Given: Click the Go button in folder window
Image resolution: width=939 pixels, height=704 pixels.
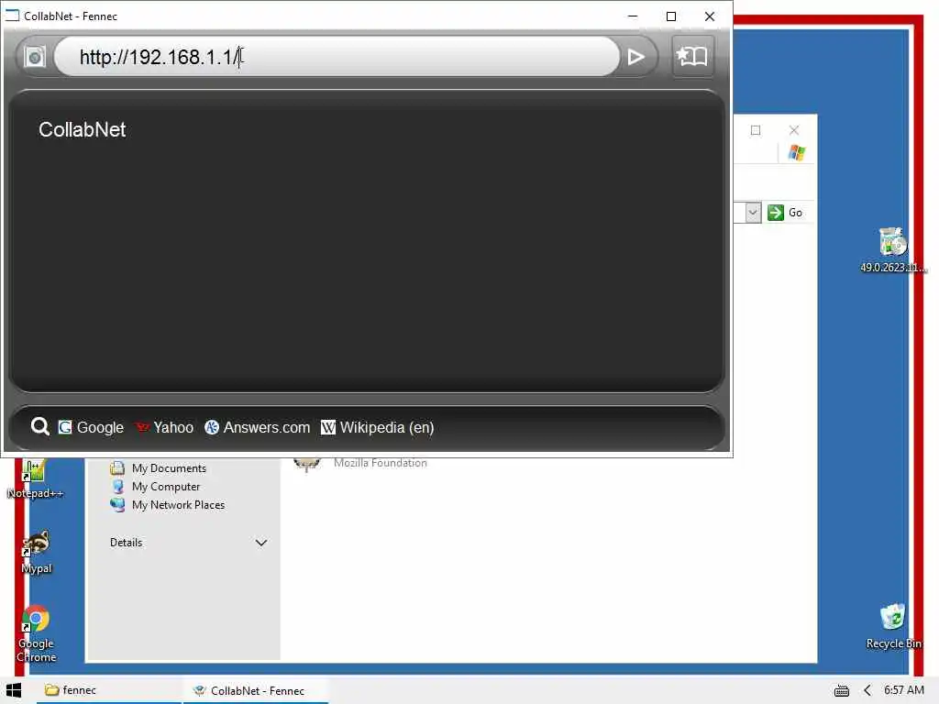Looking at the screenshot, I should click(x=785, y=213).
